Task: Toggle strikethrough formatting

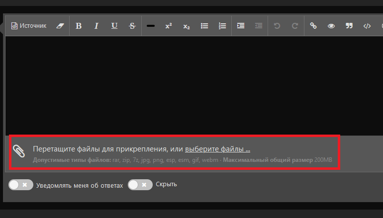Action: (132, 26)
